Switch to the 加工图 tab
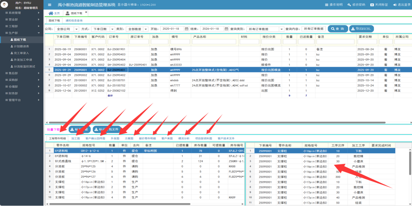412x206 pixels. (75, 139)
